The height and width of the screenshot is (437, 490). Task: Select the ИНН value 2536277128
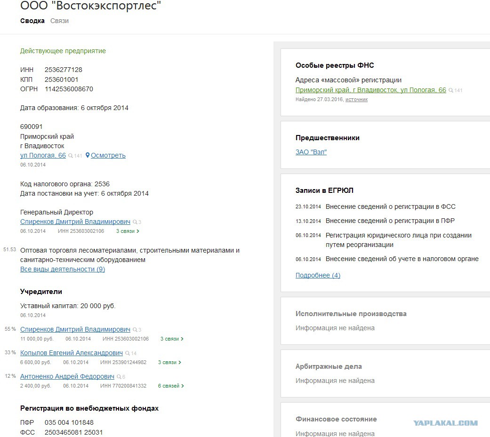coord(64,70)
